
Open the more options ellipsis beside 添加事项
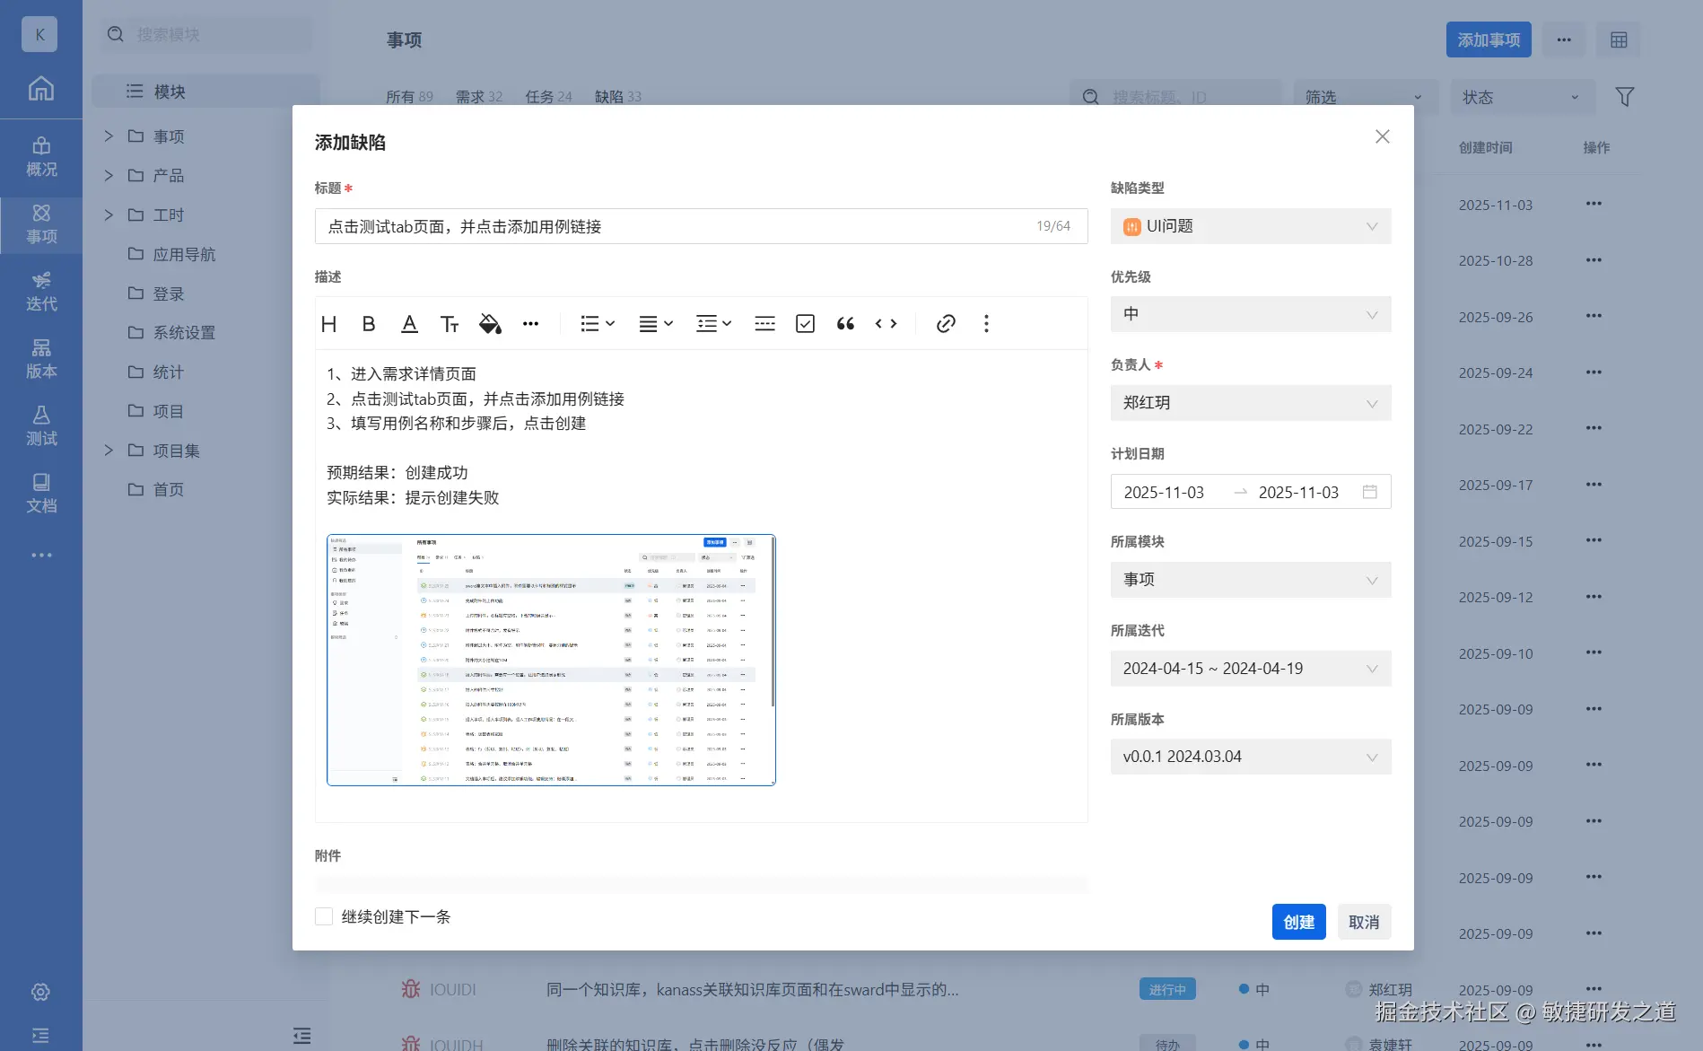pyautogui.click(x=1564, y=39)
